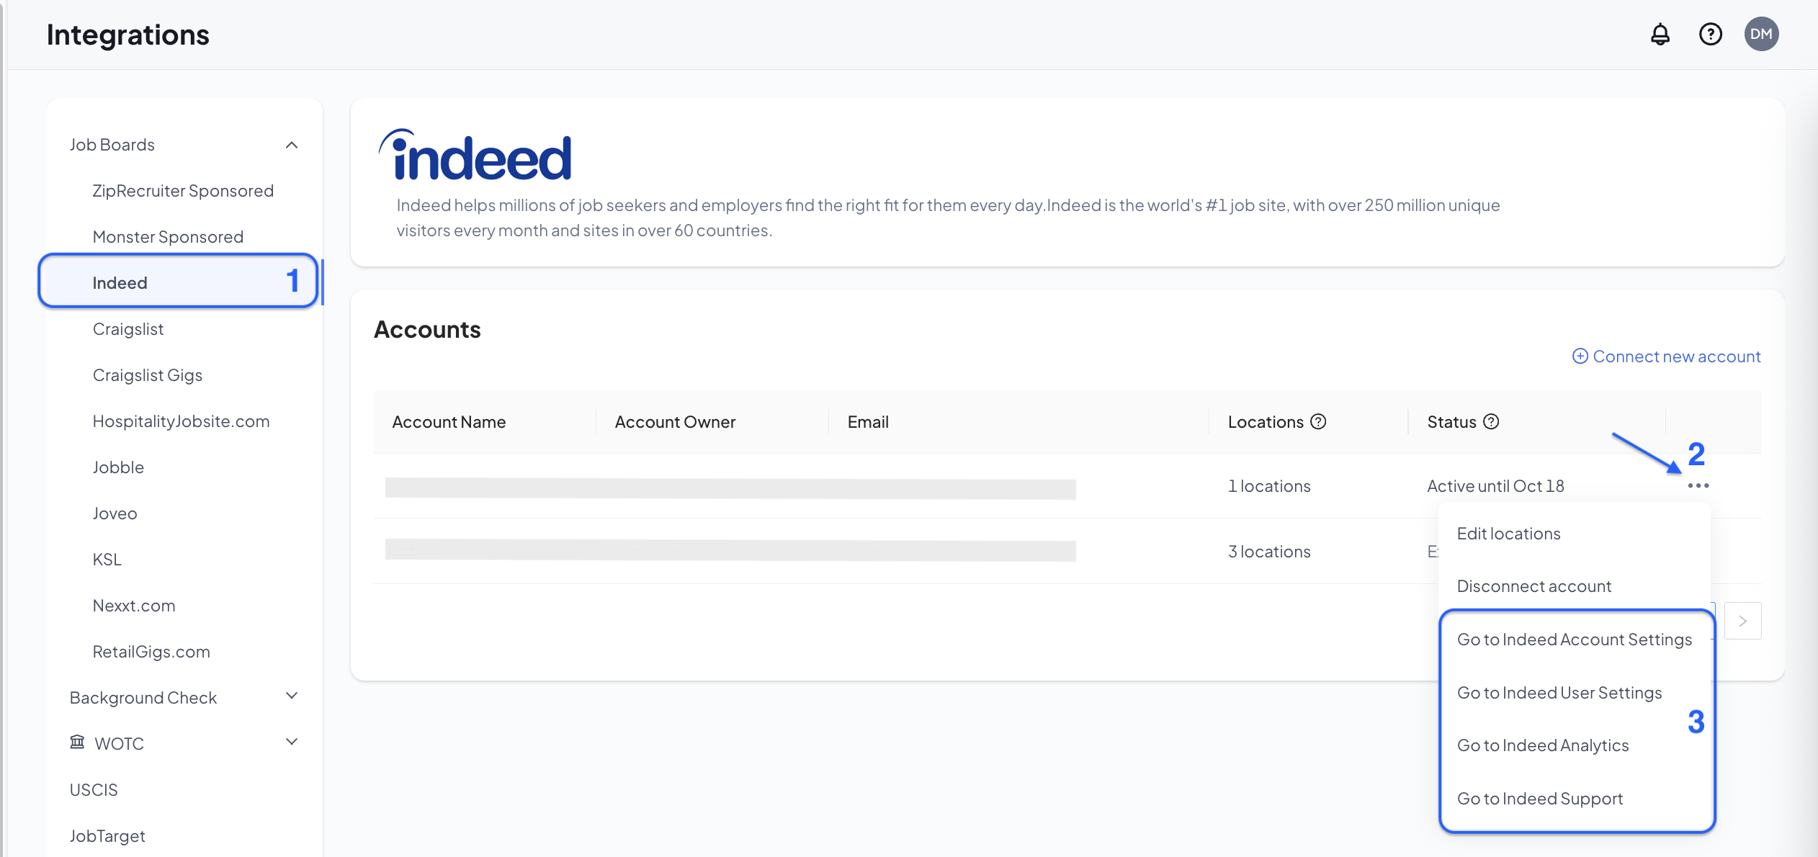Open the Craigslist Gigs job board

pos(147,375)
